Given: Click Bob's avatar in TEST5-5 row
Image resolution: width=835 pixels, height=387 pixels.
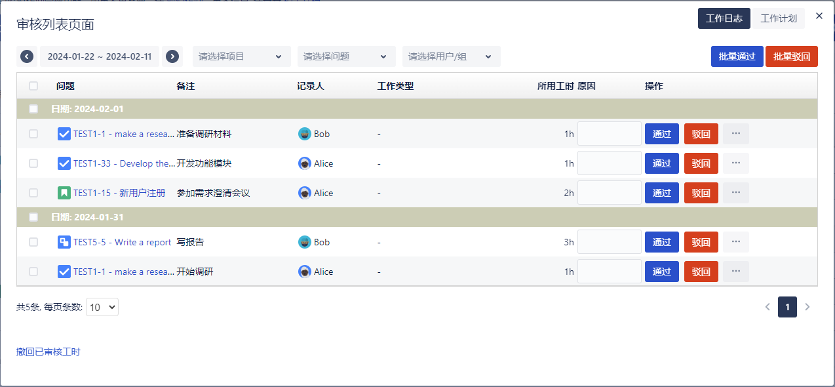Looking at the screenshot, I should pos(304,242).
